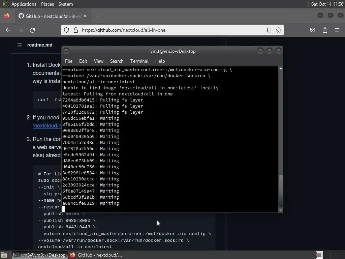Screen dimensions: 345x259
Task: Open the terminal Terminal menu
Action: tap(139, 61)
